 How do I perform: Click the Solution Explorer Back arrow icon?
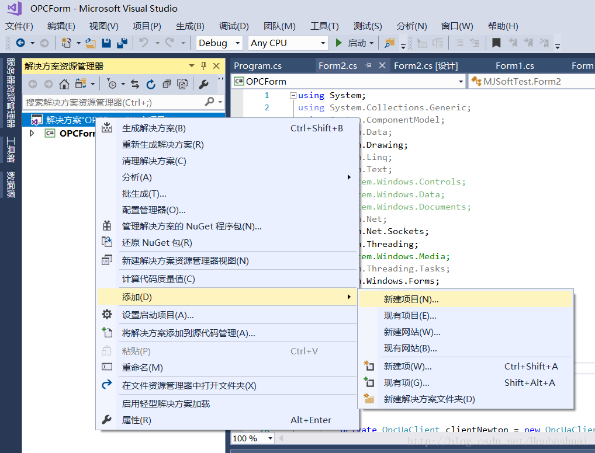pos(33,84)
